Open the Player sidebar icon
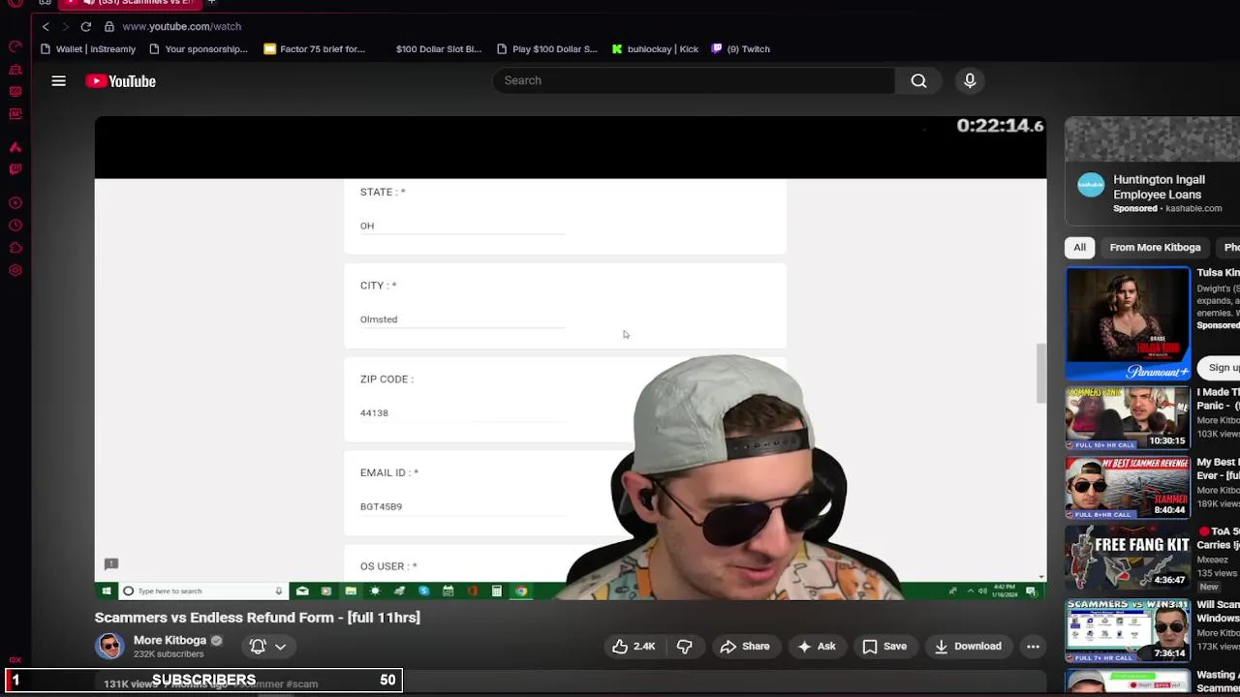This screenshot has width=1240, height=697. click(15, 203)
